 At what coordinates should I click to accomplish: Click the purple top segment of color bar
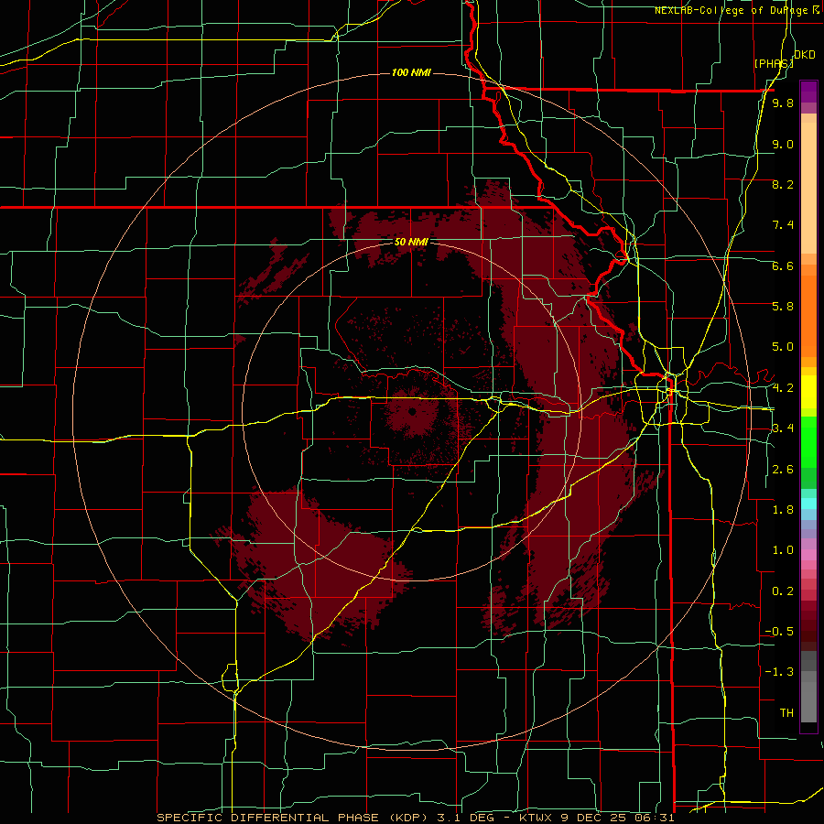(x=808, y=92)
